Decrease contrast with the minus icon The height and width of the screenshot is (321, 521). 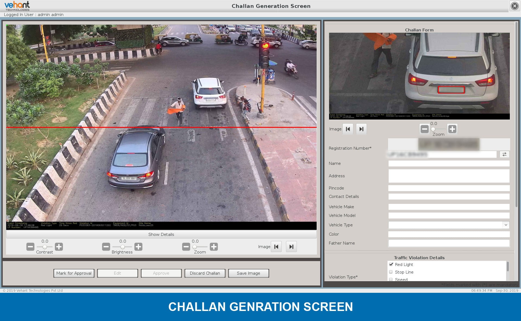click(30, 247)
